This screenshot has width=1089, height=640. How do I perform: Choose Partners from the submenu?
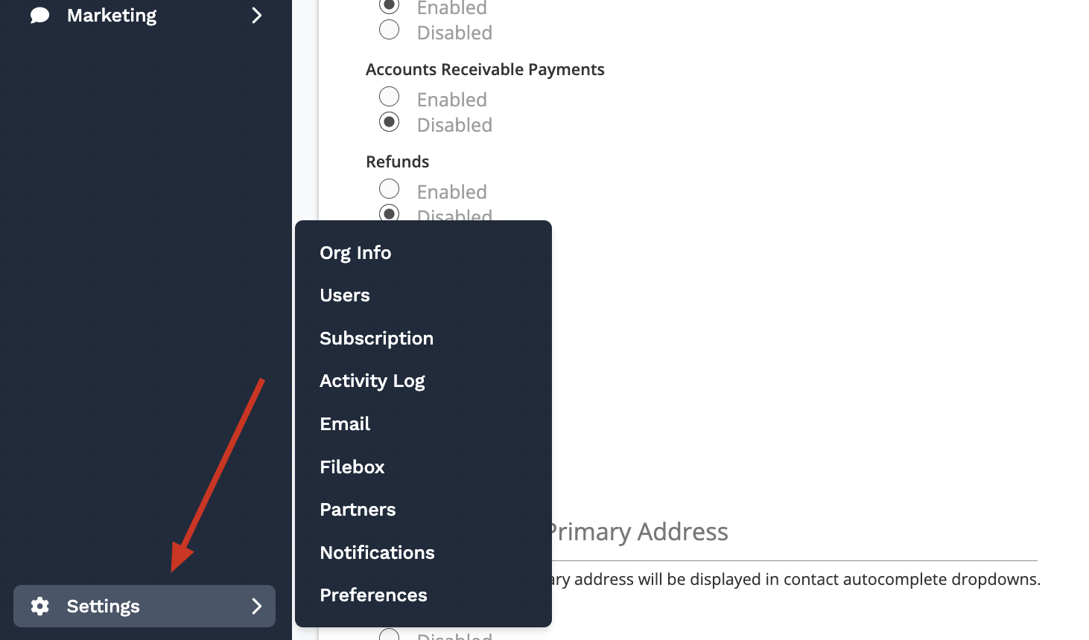coord(358,510)
